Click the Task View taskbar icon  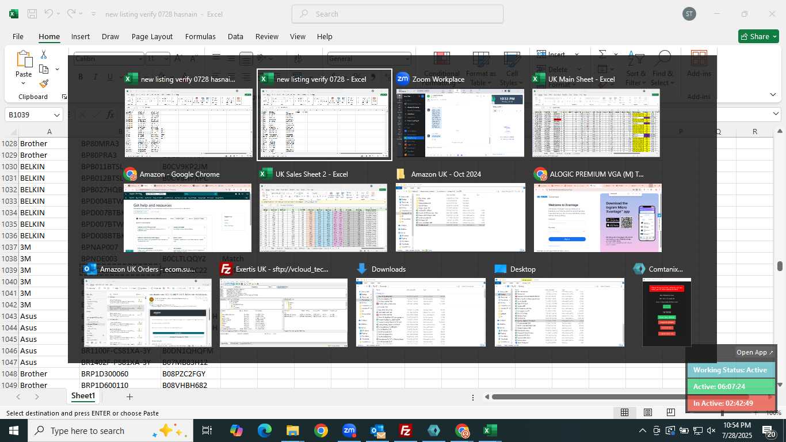click(x=207, y=430)
